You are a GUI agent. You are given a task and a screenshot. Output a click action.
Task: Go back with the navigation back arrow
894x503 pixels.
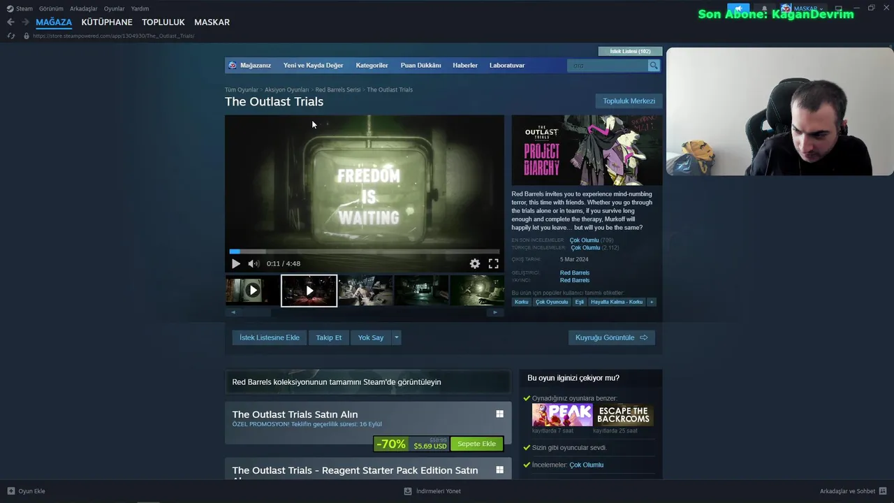point(10,22)
